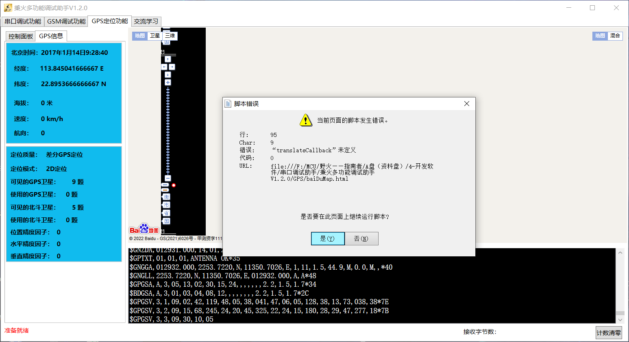Click the longitude value 113.845041666667 E
This screenshot has height=342, width=629.
(x=72, y=69)
